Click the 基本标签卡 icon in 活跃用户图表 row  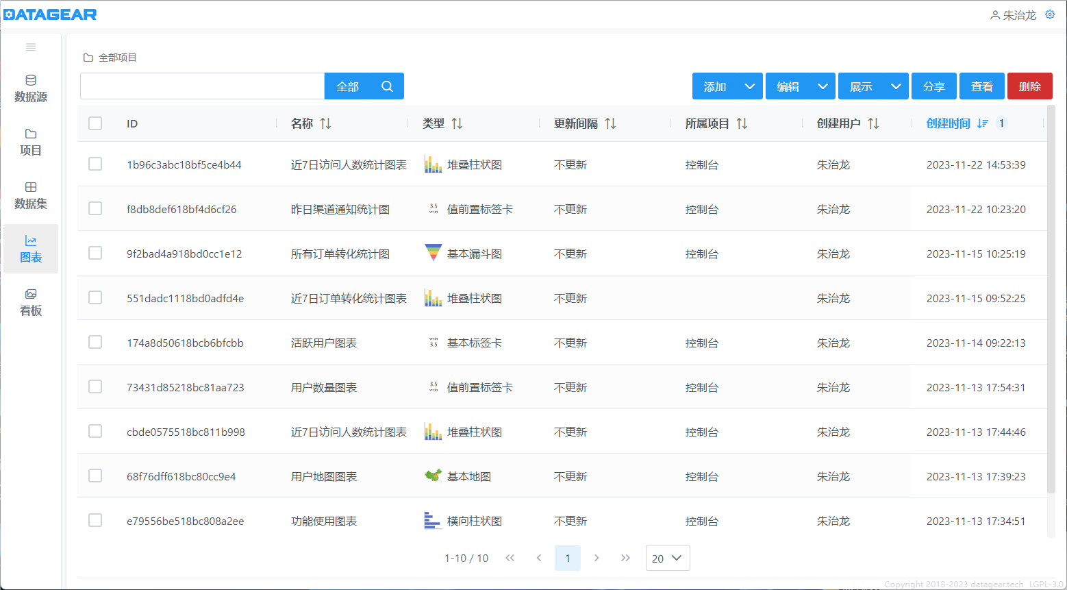[433, 343]
